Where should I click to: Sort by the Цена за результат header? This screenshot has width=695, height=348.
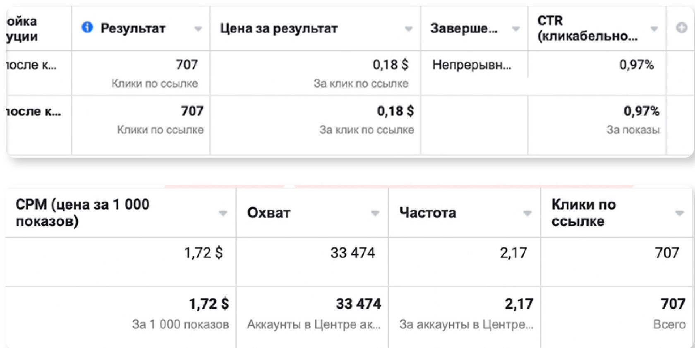click(x=279, y=29)
